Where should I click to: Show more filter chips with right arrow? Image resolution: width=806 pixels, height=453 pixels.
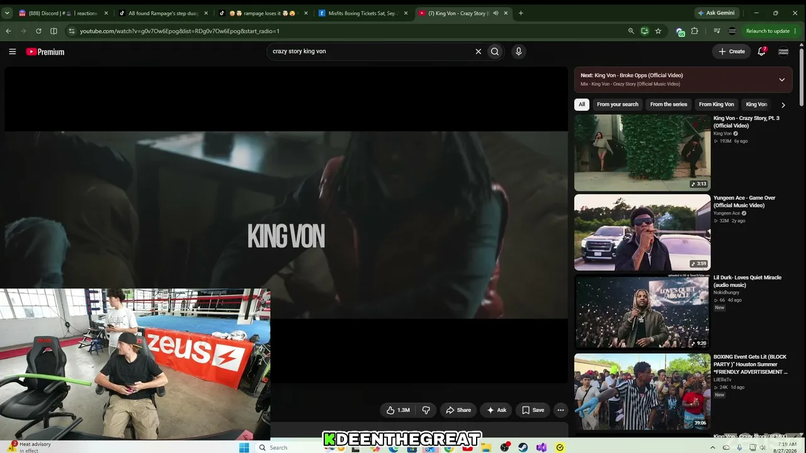tap(783, 105)
